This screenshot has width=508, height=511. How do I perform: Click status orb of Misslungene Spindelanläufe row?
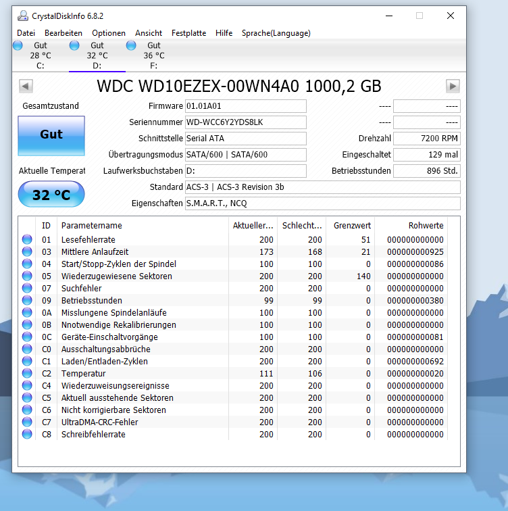(x=27, y=312)
